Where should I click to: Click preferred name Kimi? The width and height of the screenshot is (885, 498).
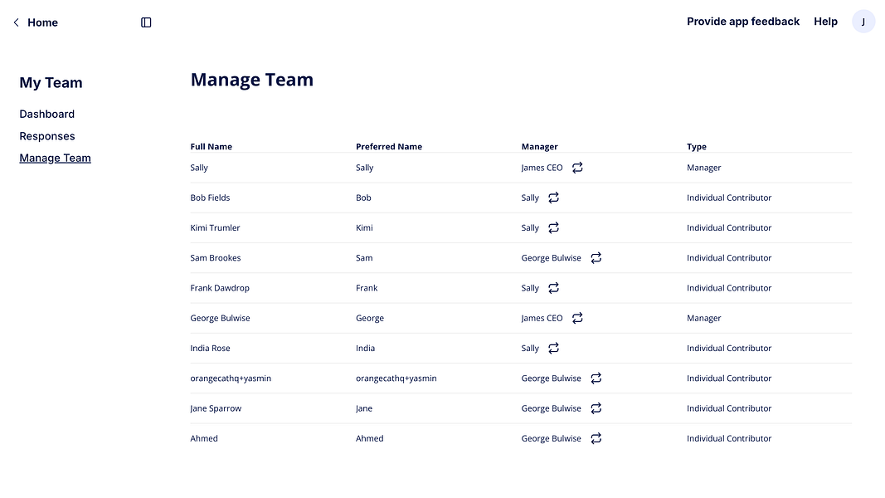click(x=364, y=227)
